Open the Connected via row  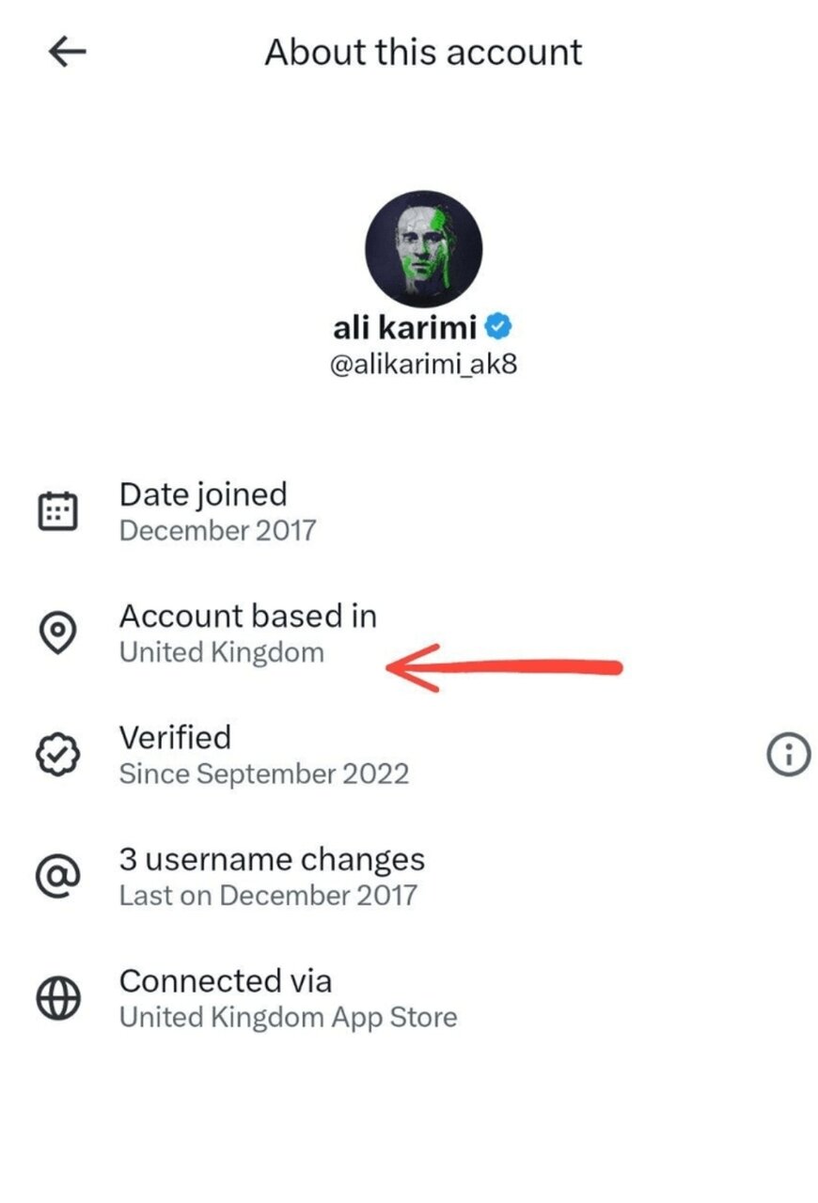tap(226, 981)
